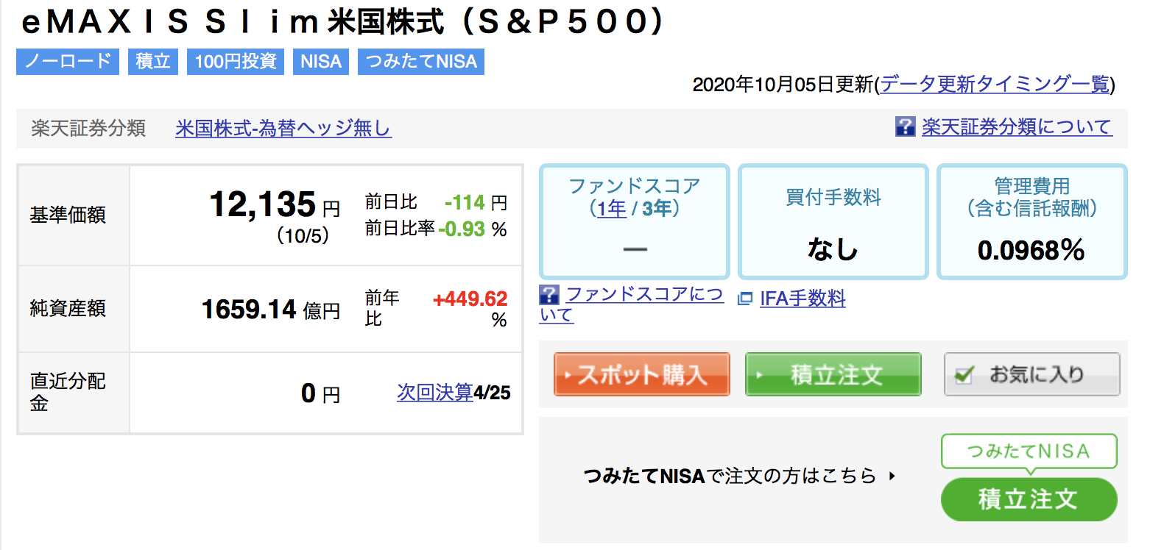Open the 楽天証券分類について help link
Image resolution: width=1150 pixels, height=550 pixels.
(x=1017, y=126)
